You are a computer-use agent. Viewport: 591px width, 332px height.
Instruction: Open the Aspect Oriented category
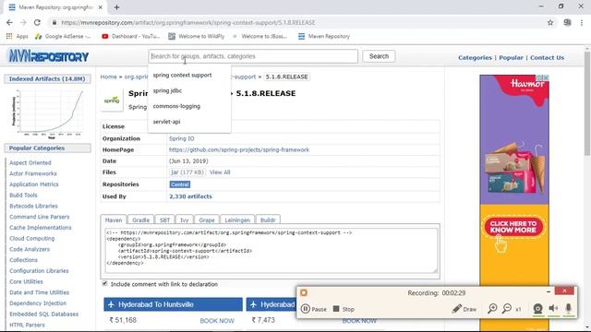30,162
